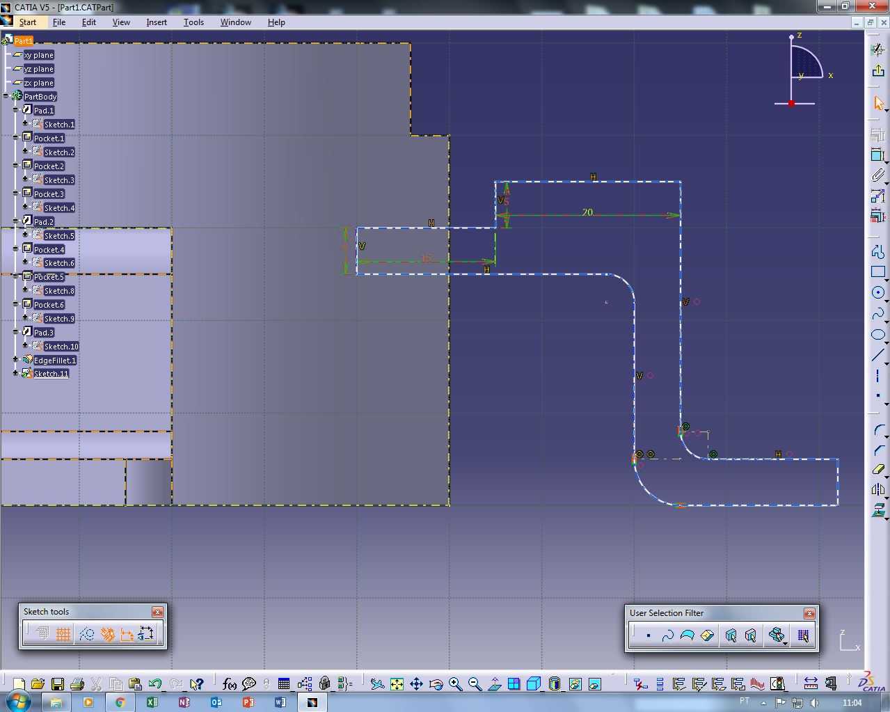The width and height of the screenshot is (890, 712).
Task: Select the Quick Trim eraser tool
Action: pos(878,470)
